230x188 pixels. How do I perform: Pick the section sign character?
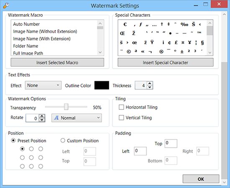tap(202, 43)
